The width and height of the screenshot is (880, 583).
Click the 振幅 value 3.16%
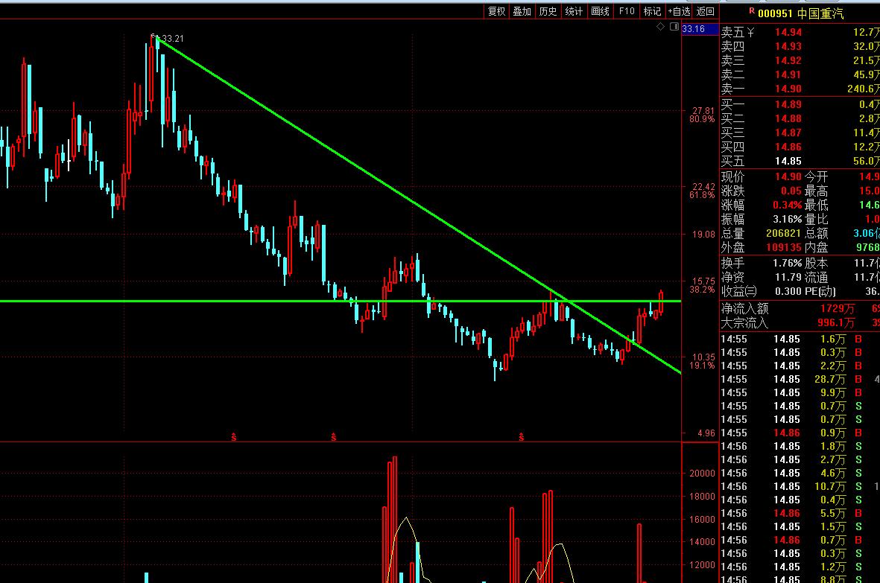coord(787,219)
